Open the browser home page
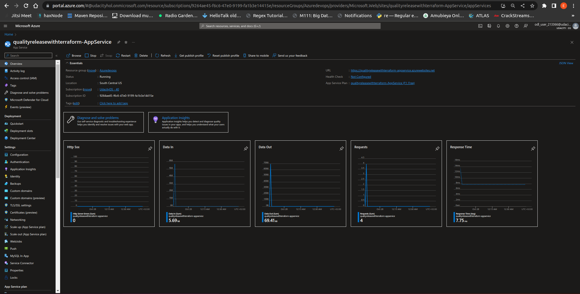 pyautogui.click(x=36, y=6)
